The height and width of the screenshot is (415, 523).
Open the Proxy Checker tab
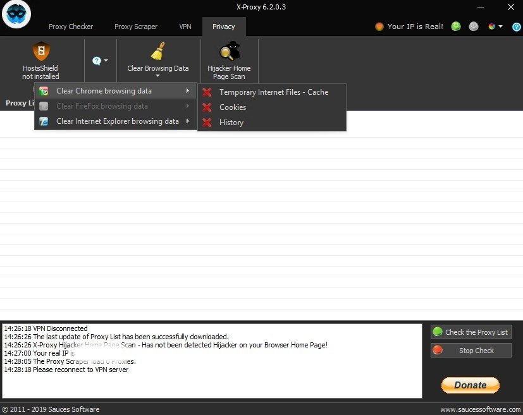71,27
